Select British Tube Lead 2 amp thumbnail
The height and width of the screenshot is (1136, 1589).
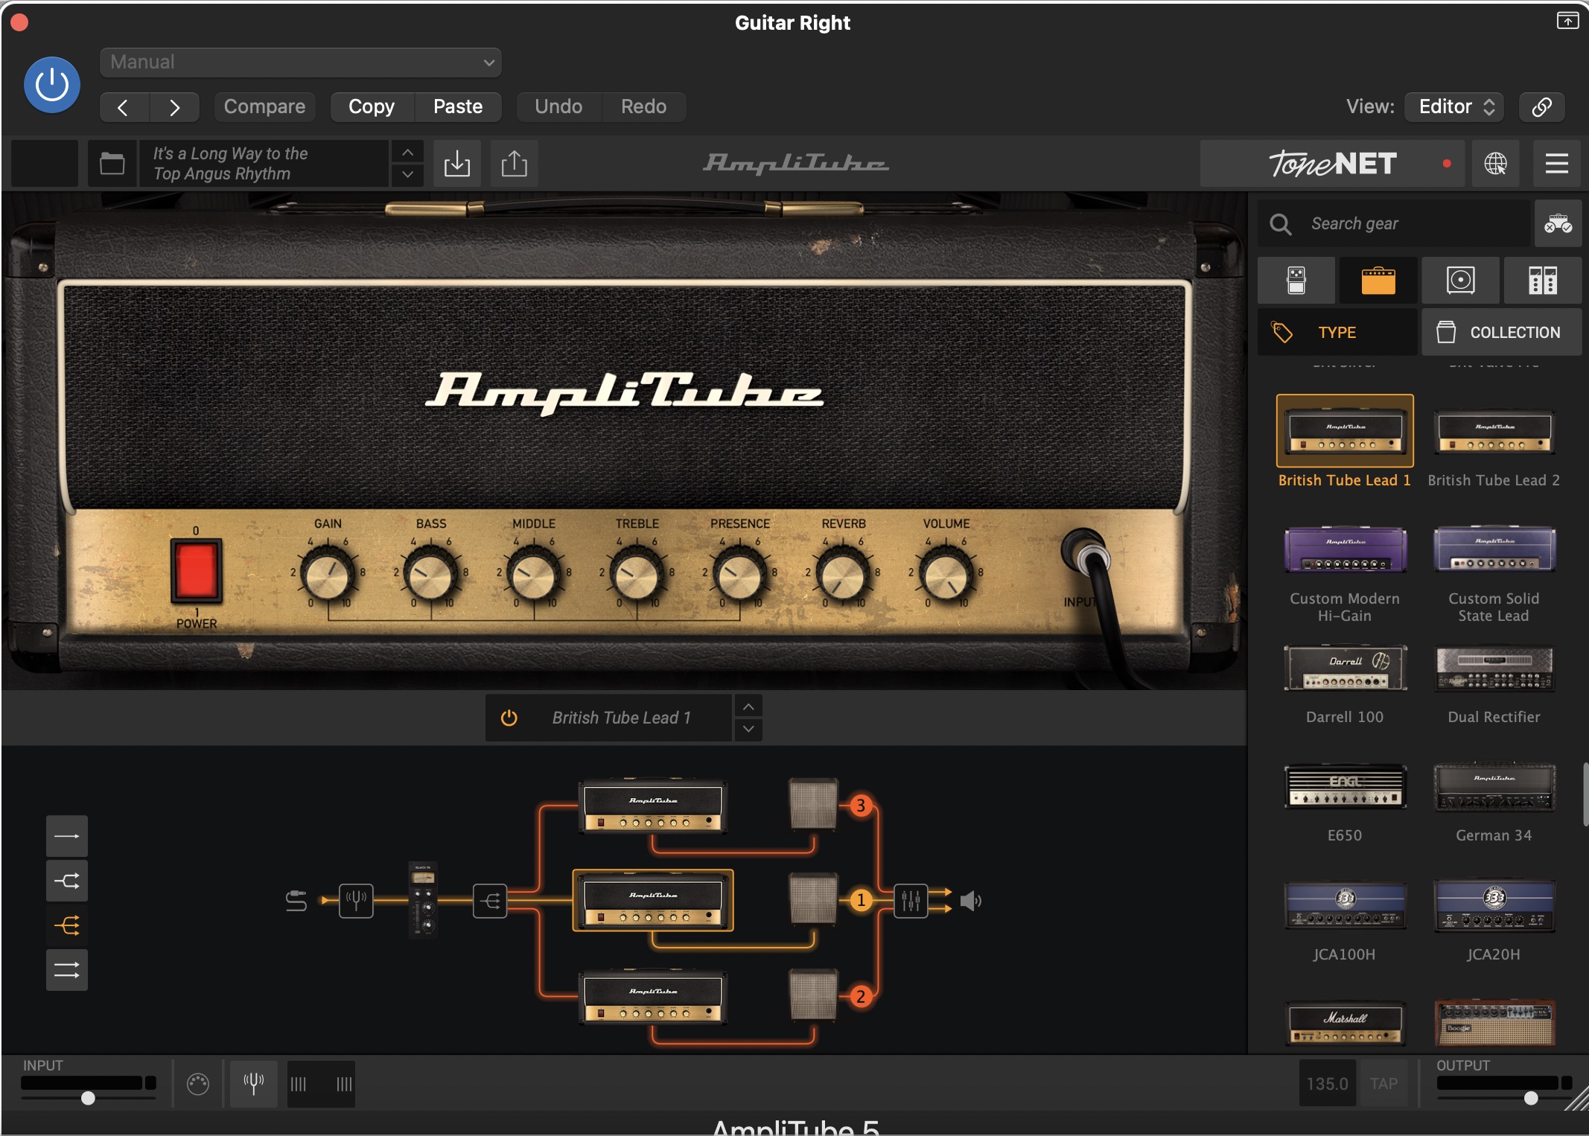(x=1494, y=432)
